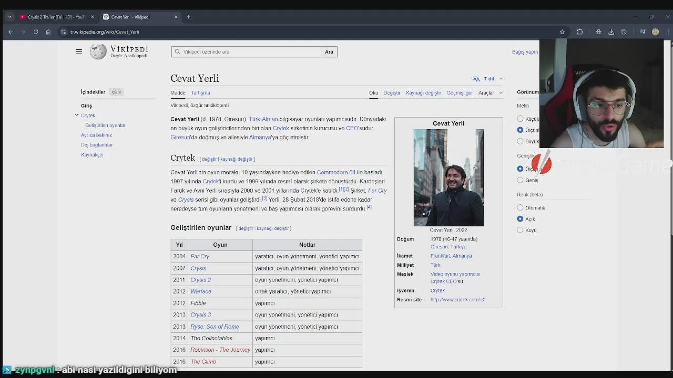The height and width of the screenshot is (378, 673).
Task: Close the Crysis 2 Trailer YouTube tab
Action: [x=93, y=17]
